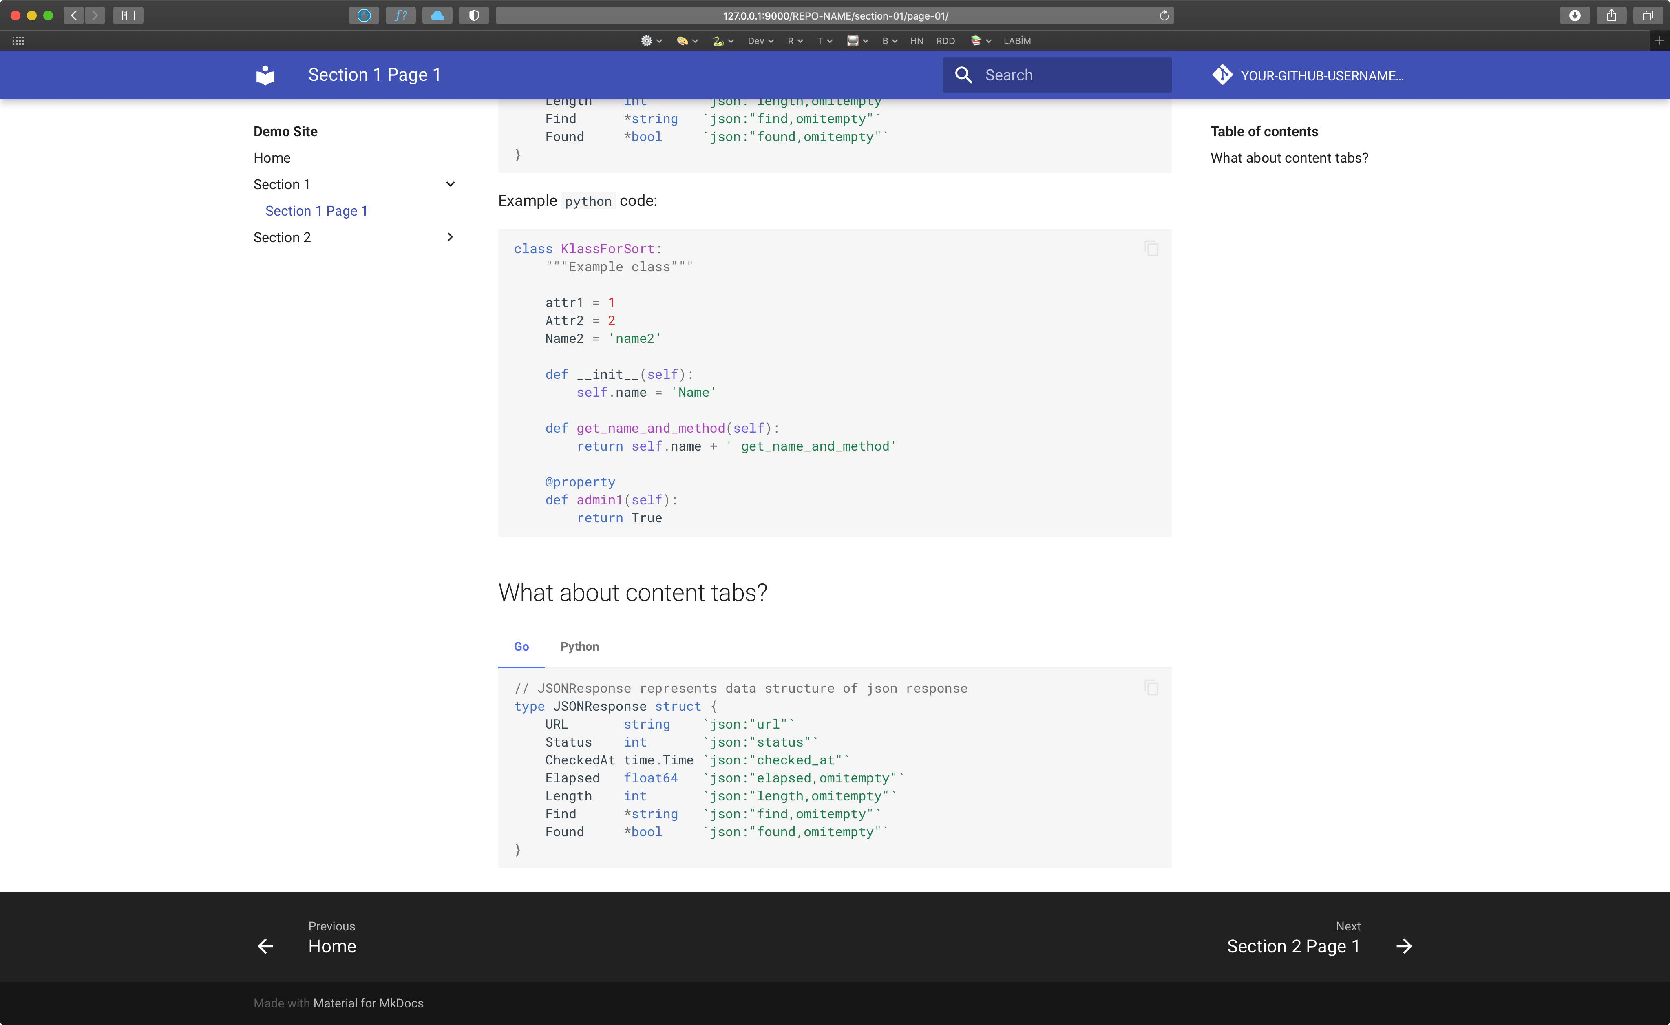Open the YOUR-GITHUB-USERNAME repository link
This screenshot has width=1670, height=1025.
[1308, 75]
